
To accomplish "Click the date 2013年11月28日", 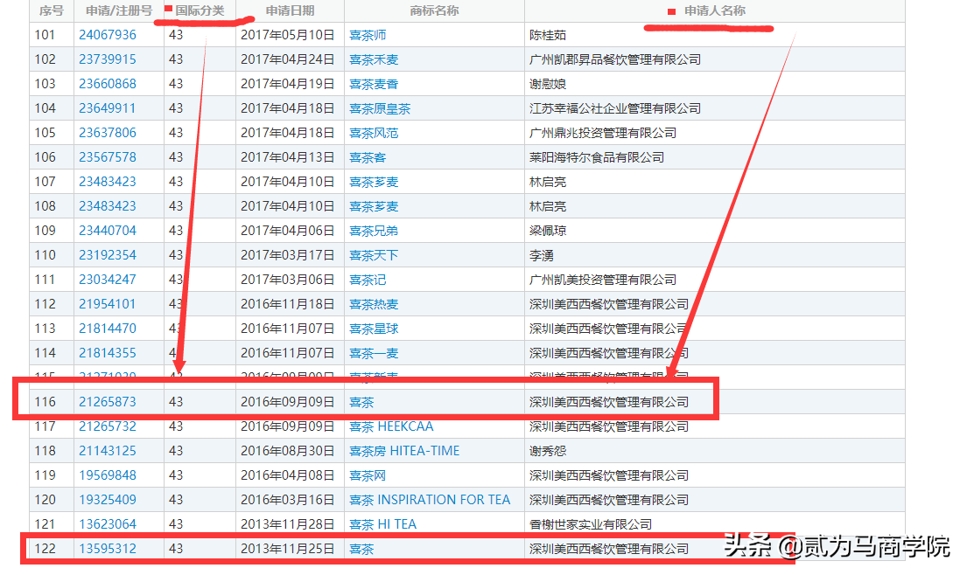I will [287, 524].
